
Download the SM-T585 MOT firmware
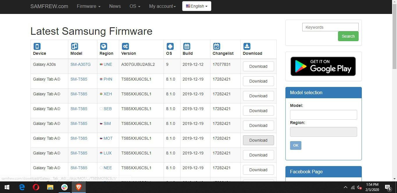tap(258, 140)
